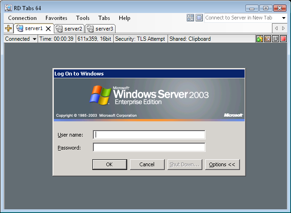The width and height of the screenshot is (291, 213).
Task: Close the server1 tab with X
Action: tap(48, 29)
